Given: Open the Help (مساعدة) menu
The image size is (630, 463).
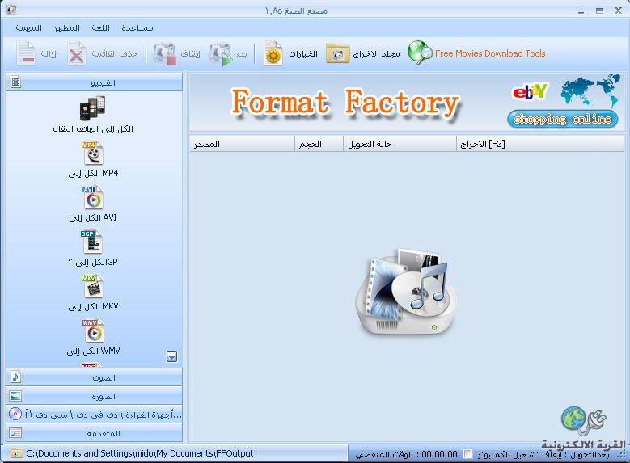Looking at the screenshot, I should [x=137, y=27].
